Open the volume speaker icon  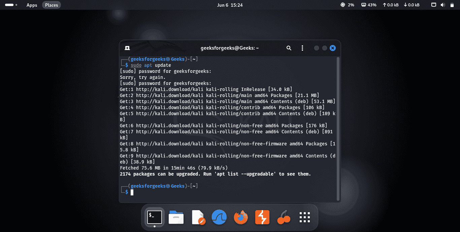443,5
